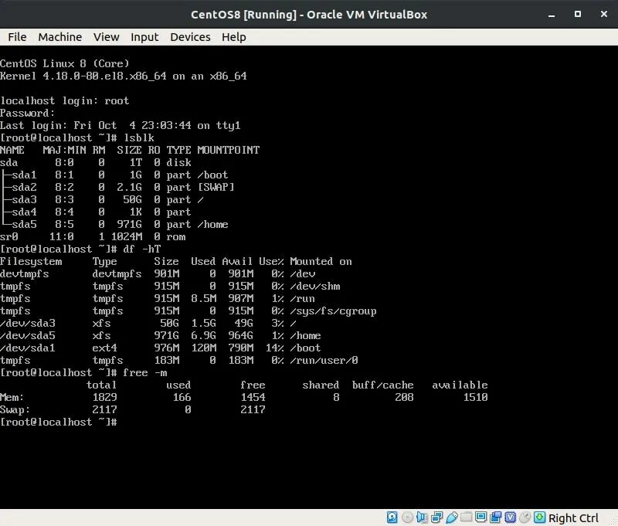Click the Mem total value 1829

point(105,397)
